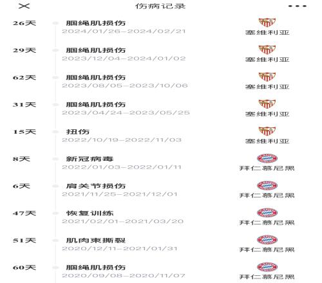Click Sevilla crest beside the 62天 injury
322x283 pixels.
tap(267, 77)
